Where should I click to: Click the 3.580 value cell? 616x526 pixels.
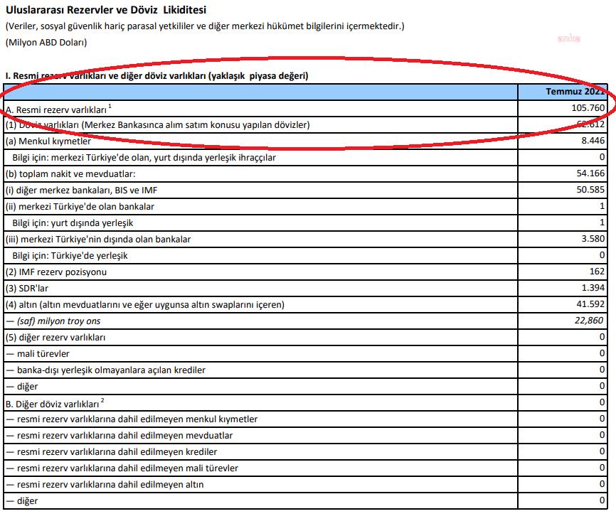pyautogui.click(x=592, y=239)
